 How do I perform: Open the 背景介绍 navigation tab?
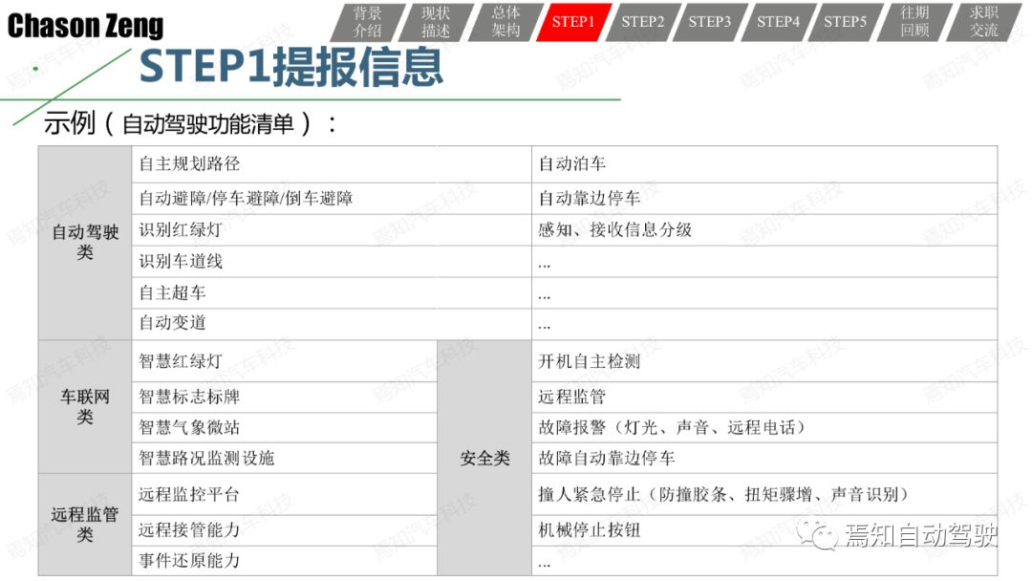point(367,22)
